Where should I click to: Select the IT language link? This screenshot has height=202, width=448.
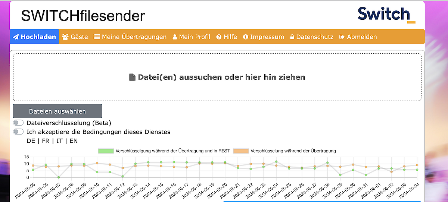coord(59,141)
